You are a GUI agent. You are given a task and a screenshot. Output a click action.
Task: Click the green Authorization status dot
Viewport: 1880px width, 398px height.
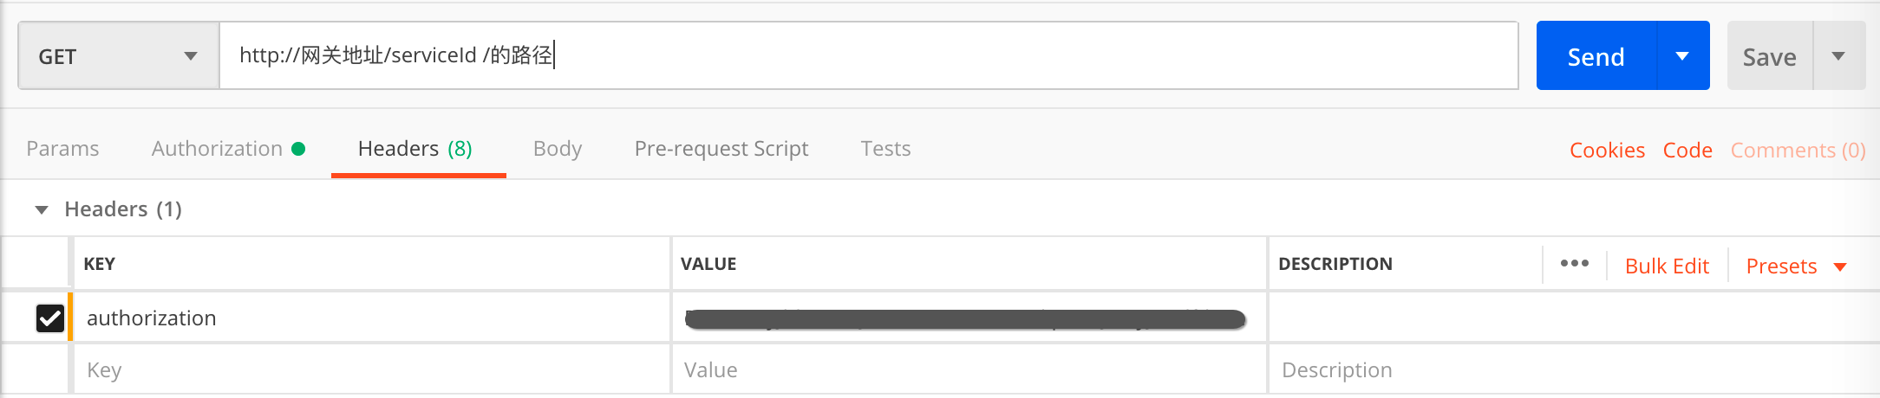[298, 149]
